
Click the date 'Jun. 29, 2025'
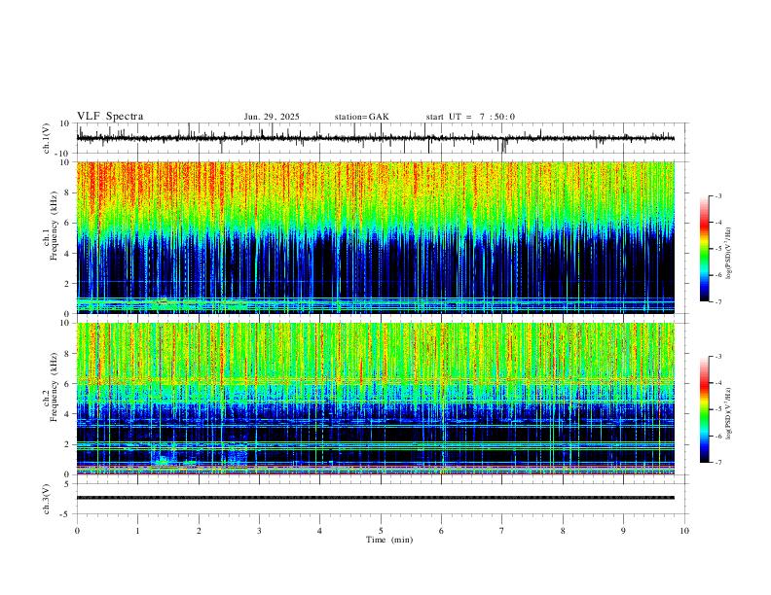pyautogui.click(x=272, y=117)
